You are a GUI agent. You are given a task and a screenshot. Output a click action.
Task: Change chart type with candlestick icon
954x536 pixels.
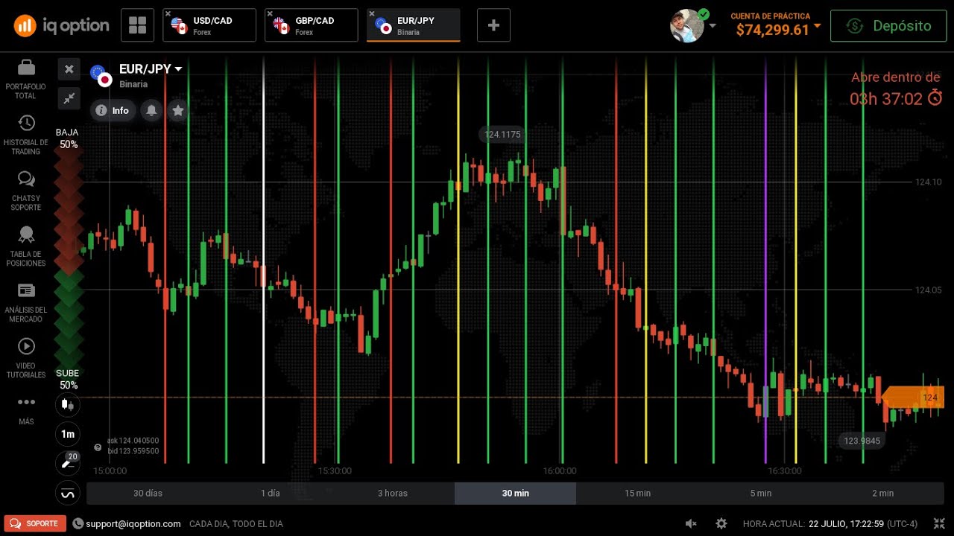point(68,405)
